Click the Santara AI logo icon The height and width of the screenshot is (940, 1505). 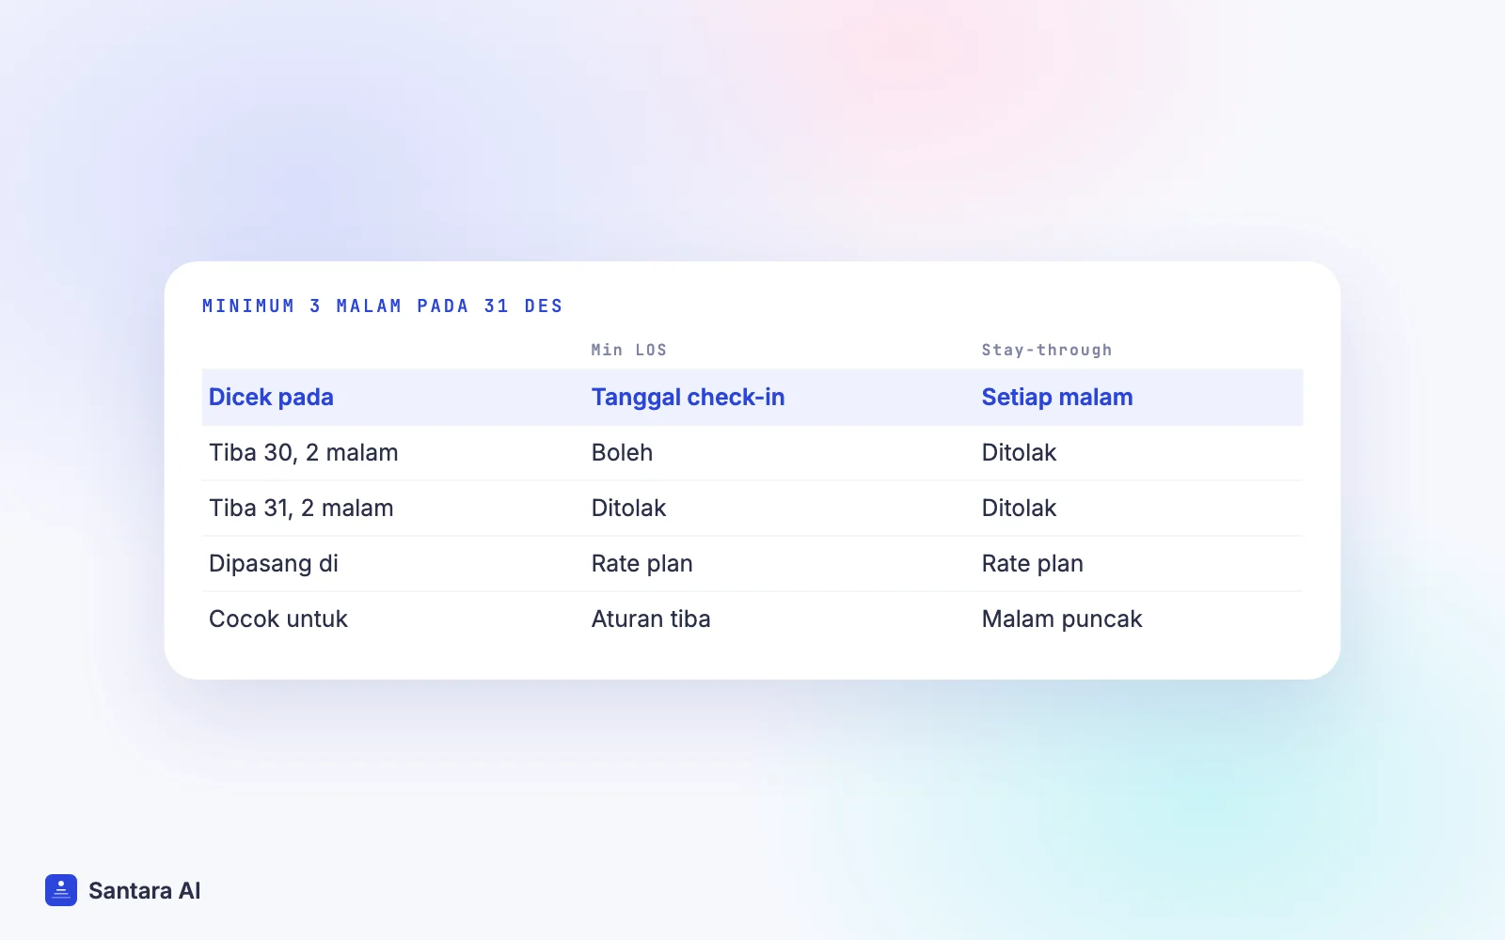click(61, 890)
